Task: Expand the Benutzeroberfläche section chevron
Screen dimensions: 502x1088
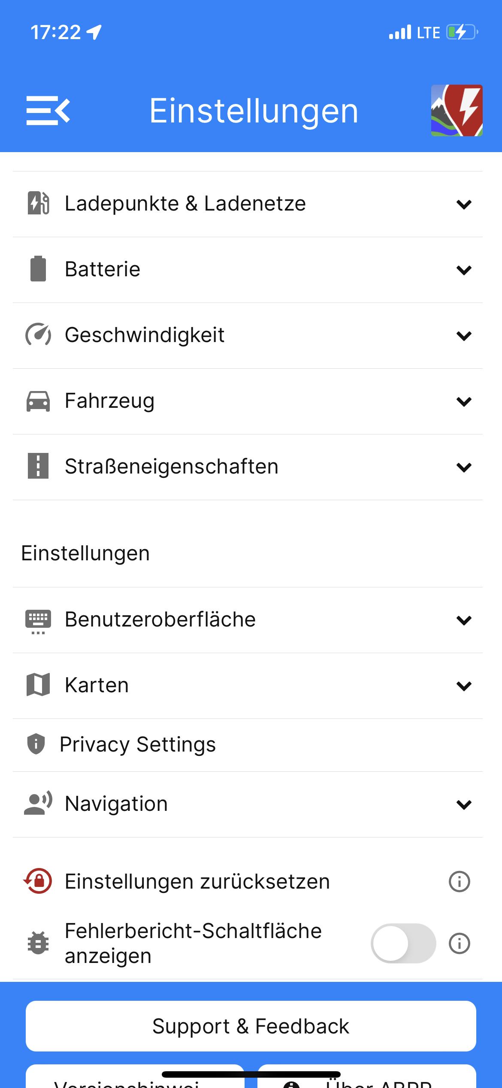Action: (x=464, y=620)
